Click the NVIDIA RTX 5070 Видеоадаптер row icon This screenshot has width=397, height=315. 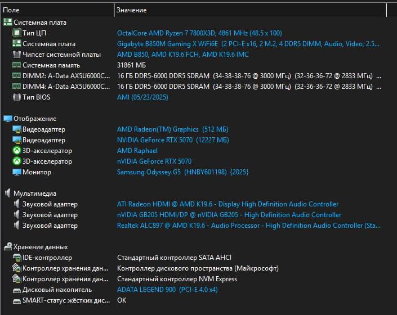tap(17, 140)
